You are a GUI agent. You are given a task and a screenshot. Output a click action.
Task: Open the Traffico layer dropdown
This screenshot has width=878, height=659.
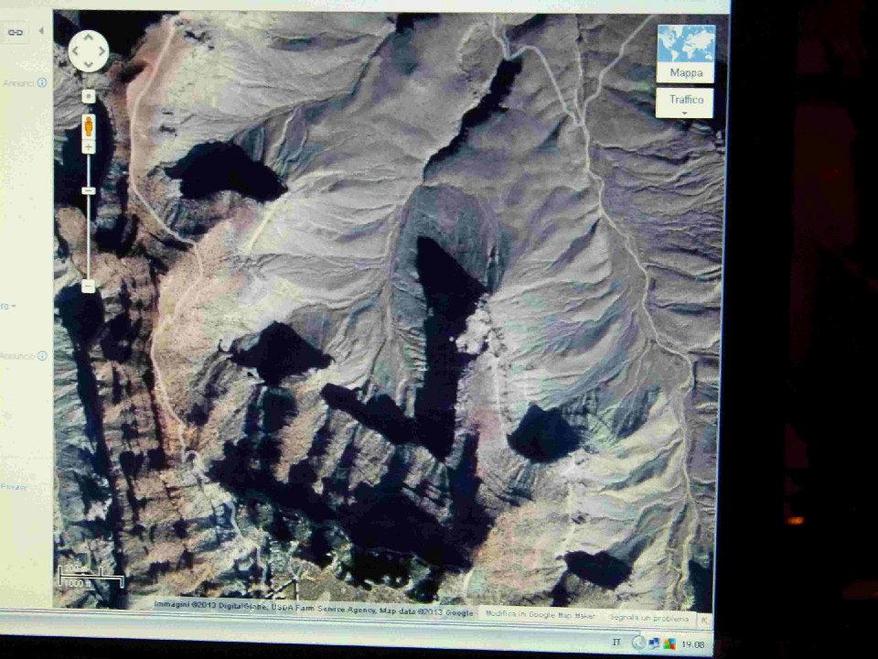(685, 103)
